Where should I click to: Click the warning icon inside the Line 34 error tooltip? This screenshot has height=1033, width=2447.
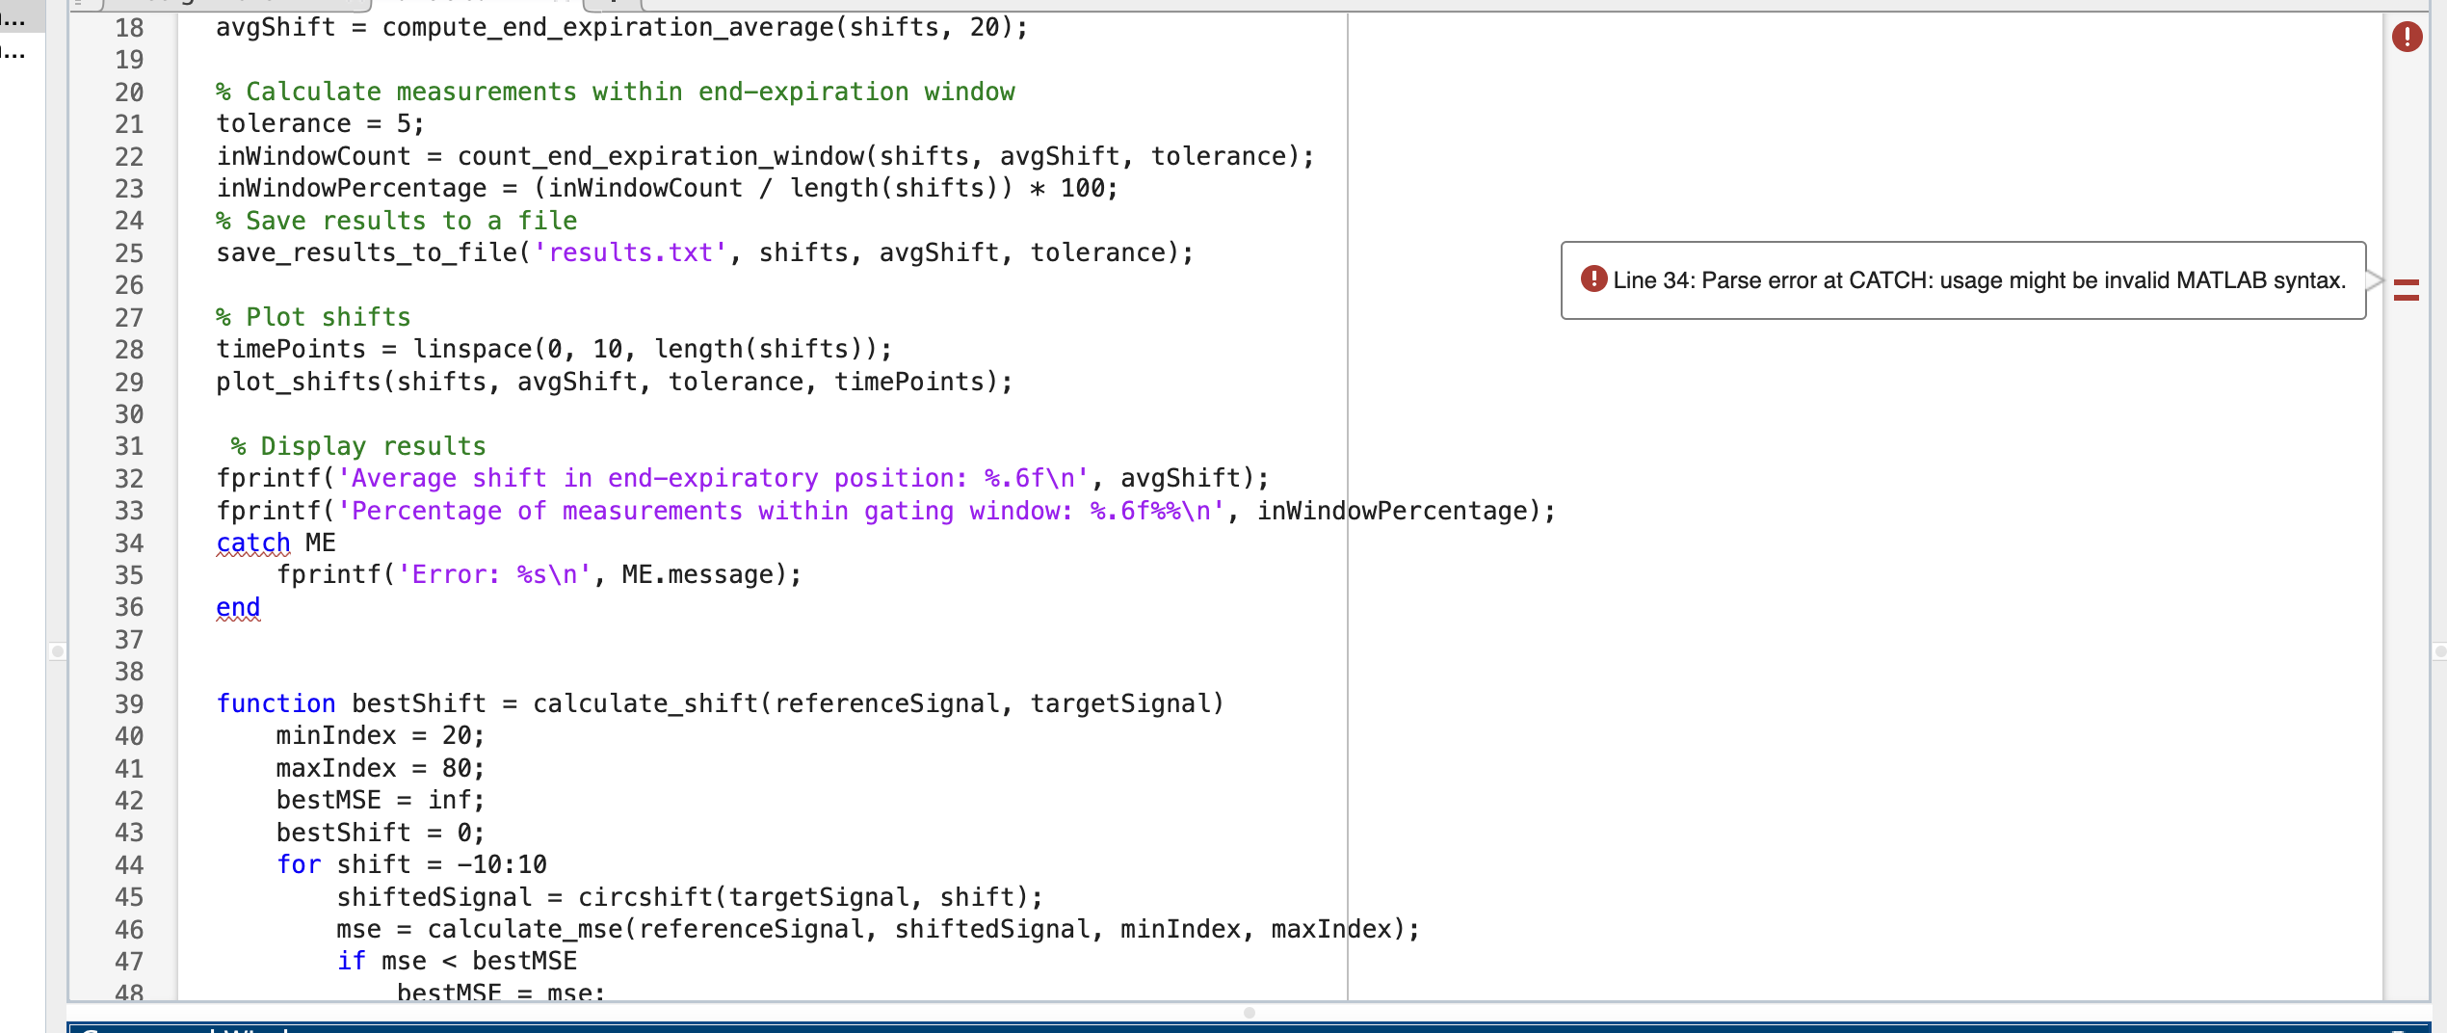[x=1593, y=280]
